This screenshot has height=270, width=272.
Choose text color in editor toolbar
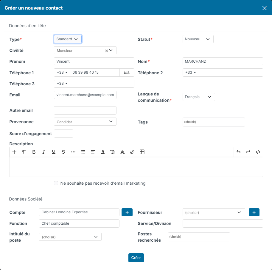pyautogui.click(x=103, y=152)
